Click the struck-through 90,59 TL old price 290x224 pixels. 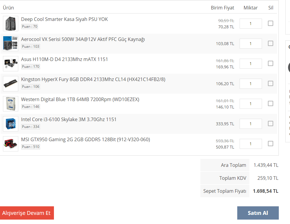click(x=226, y=21)
